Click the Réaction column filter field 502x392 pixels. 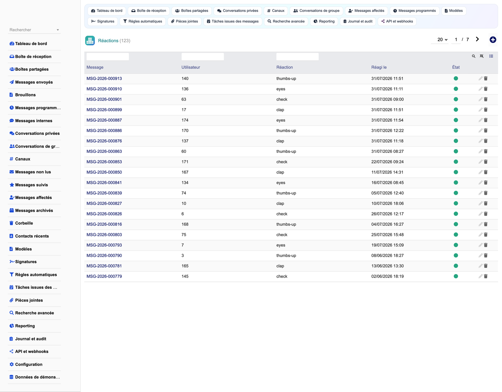point(297,56)
